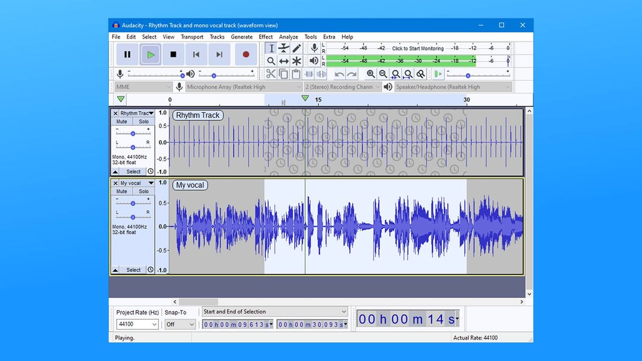Click the Zoom Toggle icon

pyautogui.click(x=421, y=74)
